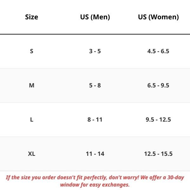
Task: Click "If the size you order" text
Action: (x=32, y=178)
